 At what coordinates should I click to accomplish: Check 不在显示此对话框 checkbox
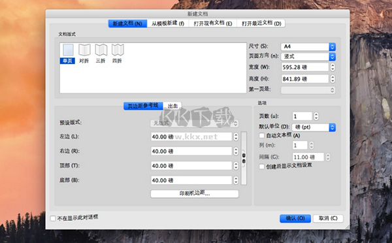click(53, 218)
